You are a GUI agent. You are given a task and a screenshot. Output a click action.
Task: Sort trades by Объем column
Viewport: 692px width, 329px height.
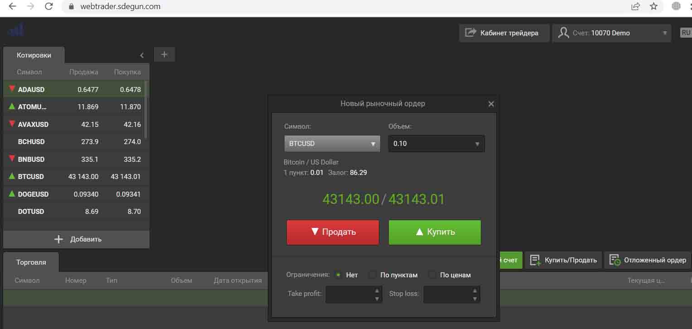(x=181, y=281)
